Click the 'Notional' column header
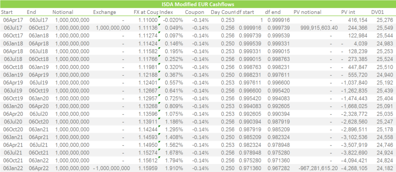The height and width of the screenshot is (172, 396). (x=63, y=12)
